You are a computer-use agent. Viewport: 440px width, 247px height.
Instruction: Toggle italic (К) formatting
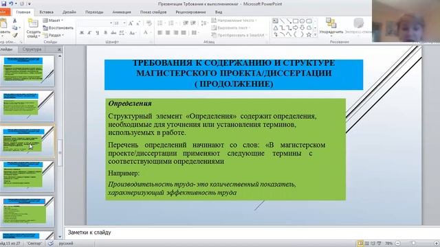89,33
